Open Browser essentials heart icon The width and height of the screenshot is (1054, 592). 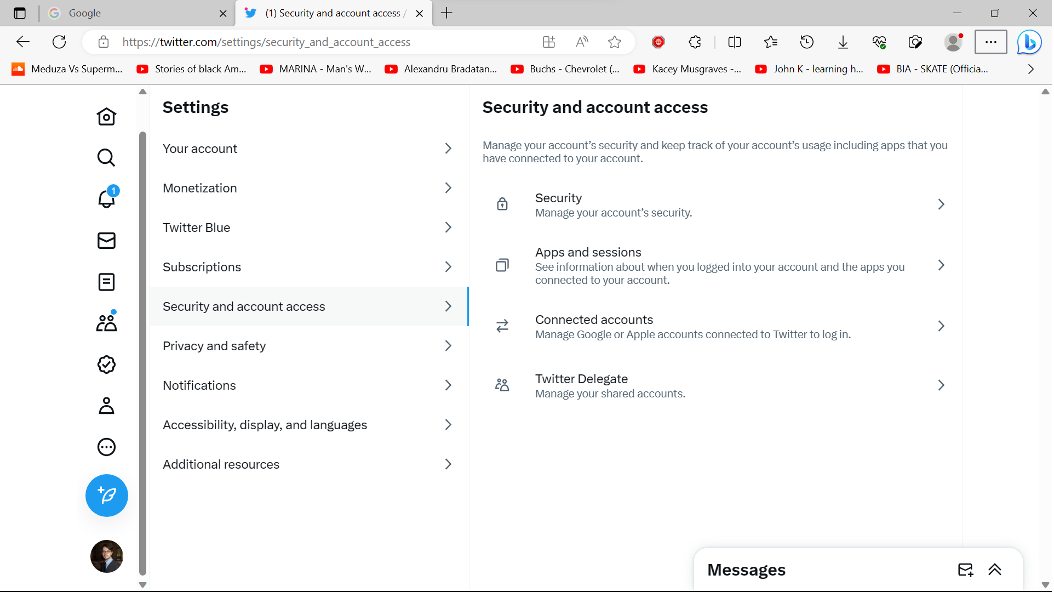[x=879, y=42]
